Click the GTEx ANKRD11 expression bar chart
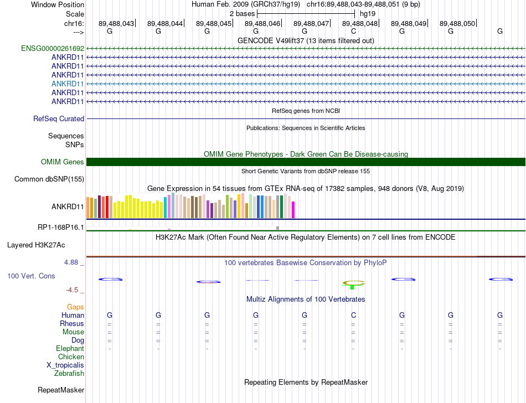This screenshot has height=403, width=526. (x=190, y=205)
